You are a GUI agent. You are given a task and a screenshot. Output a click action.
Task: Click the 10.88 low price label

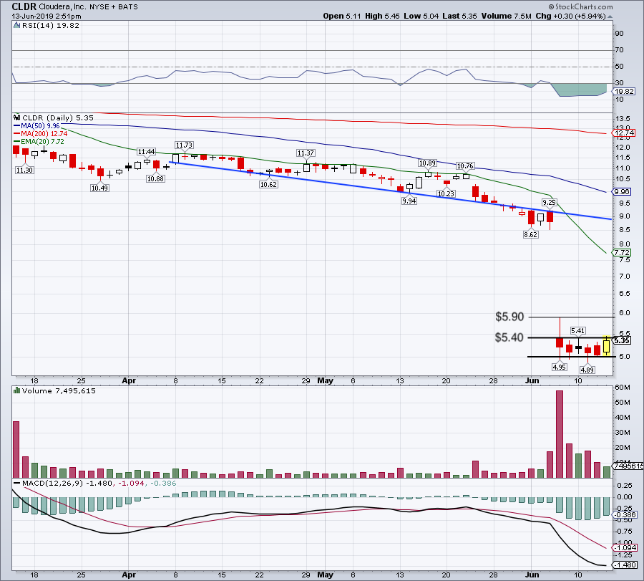tap(156, 179)
